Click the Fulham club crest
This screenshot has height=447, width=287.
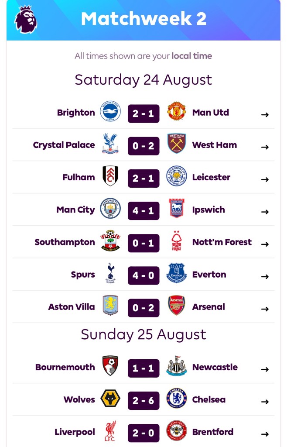point(110,177)
